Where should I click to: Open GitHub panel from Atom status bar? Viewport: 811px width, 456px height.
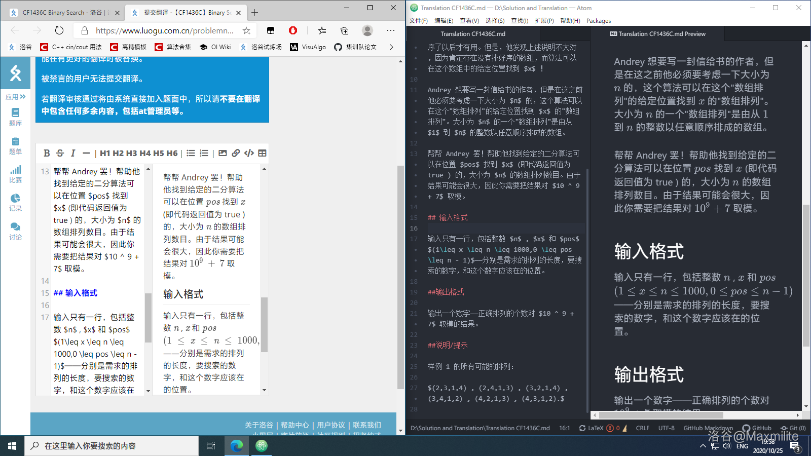757,428
